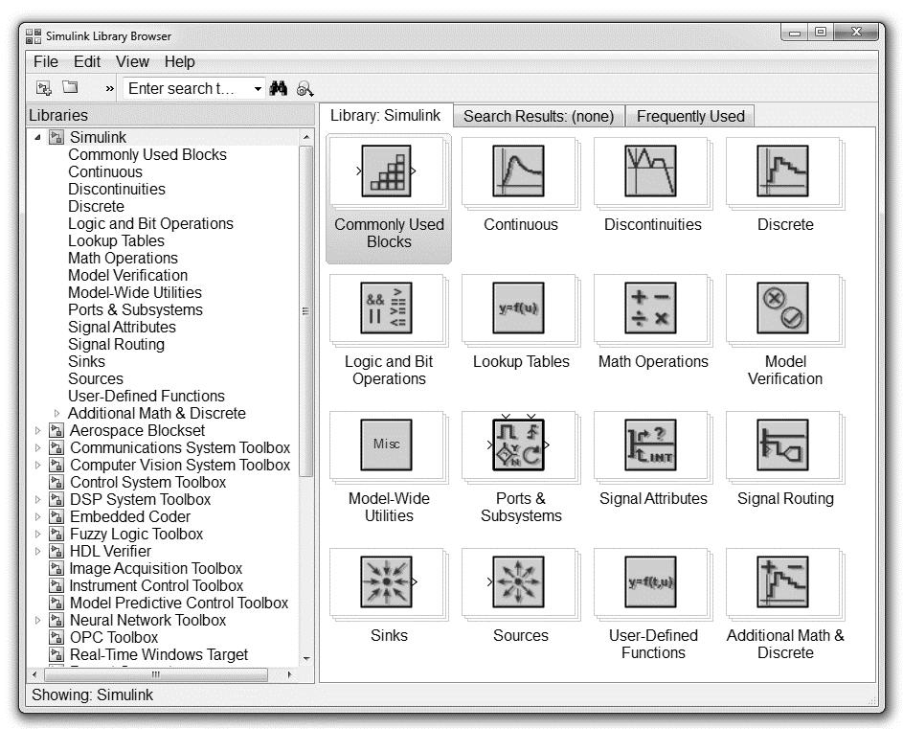Expand Computer Vision System Toolbox node
903x729 pixels.
tap(38, 465)
